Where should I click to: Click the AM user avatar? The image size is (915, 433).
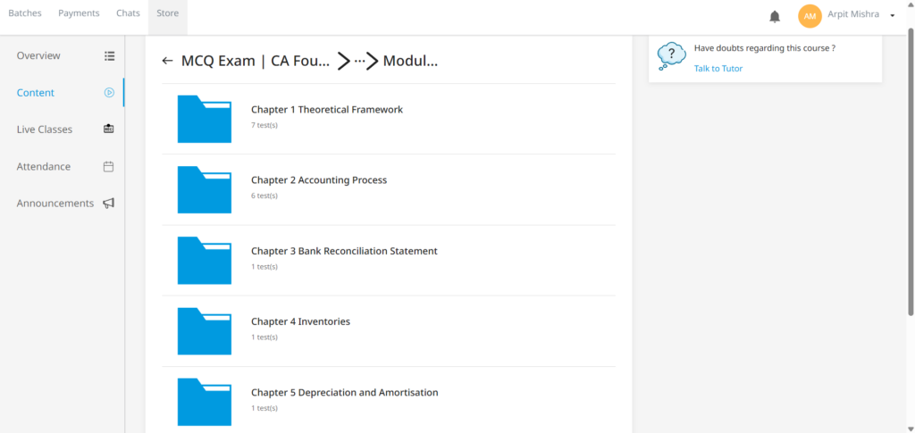810,16
